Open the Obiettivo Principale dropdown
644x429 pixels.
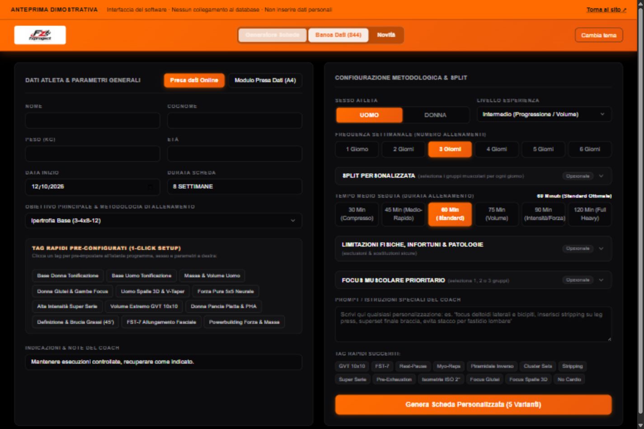(164, 221)
